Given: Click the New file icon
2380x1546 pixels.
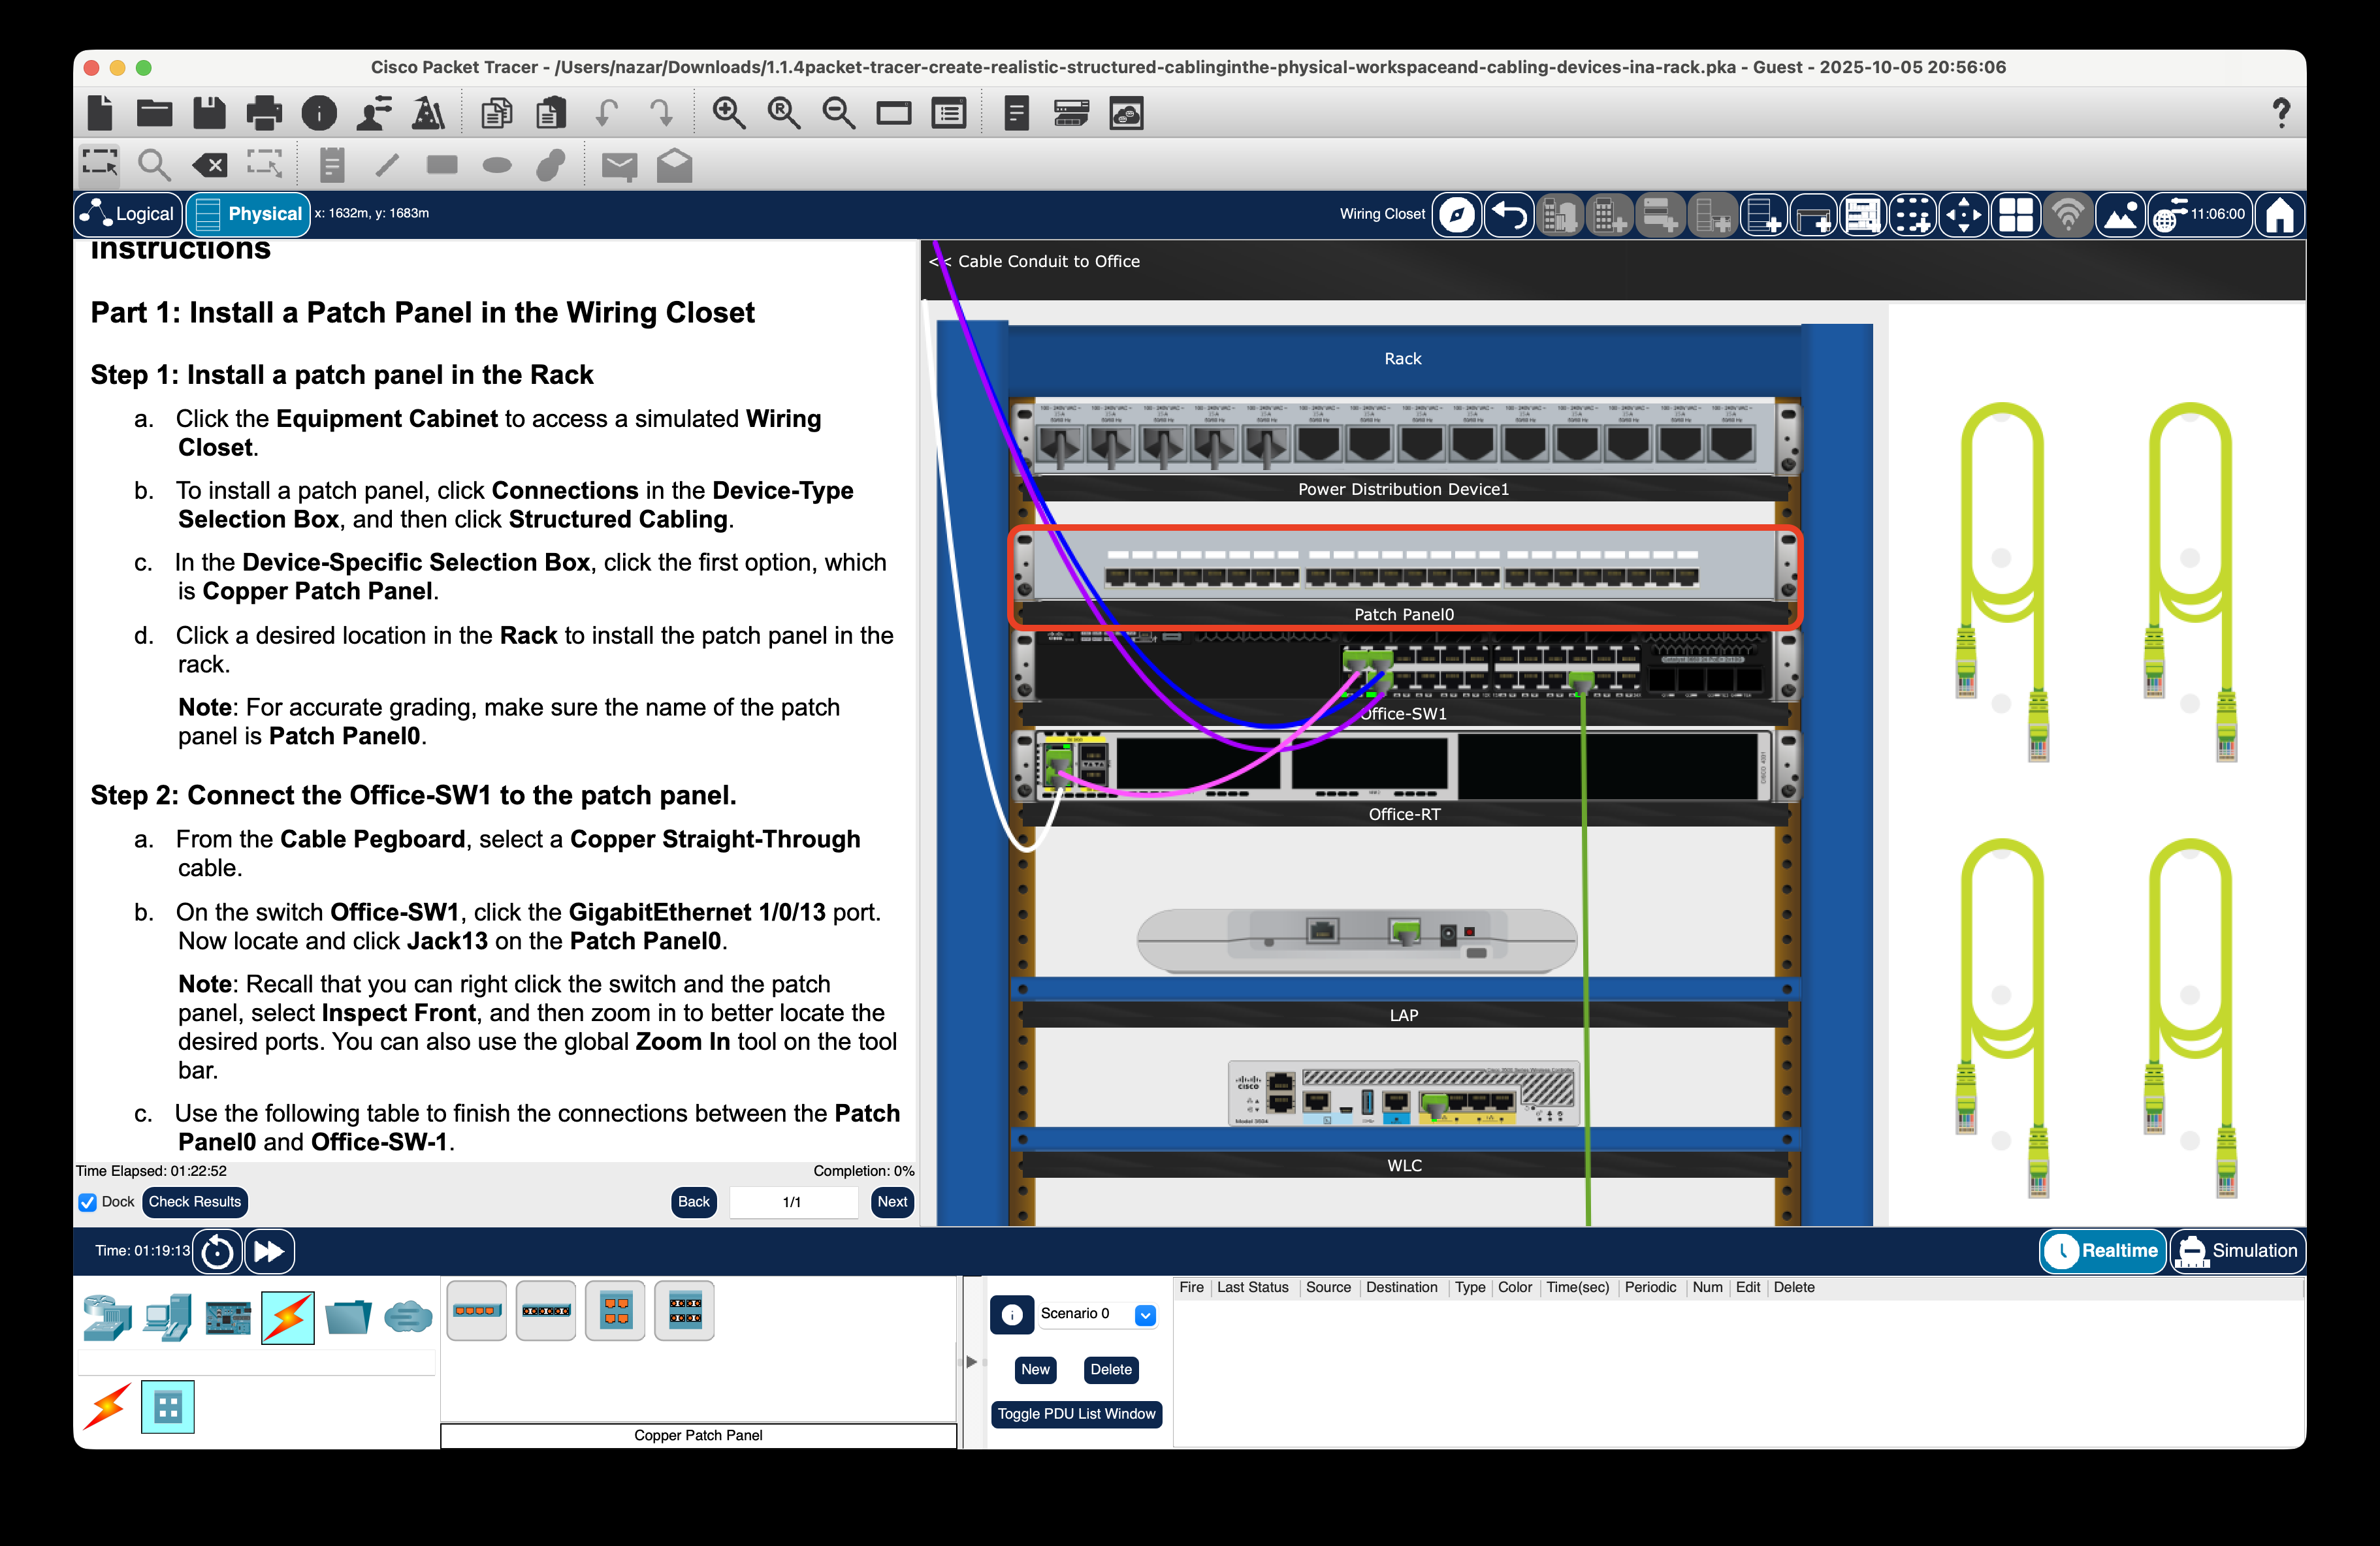Looking at the screenshot, I should pyautogui.click(x=100, y=113).
